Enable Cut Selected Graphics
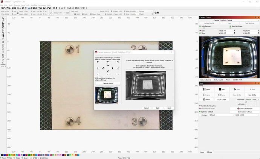This screenshot has width=260, height=159. [x=200, y=106]
